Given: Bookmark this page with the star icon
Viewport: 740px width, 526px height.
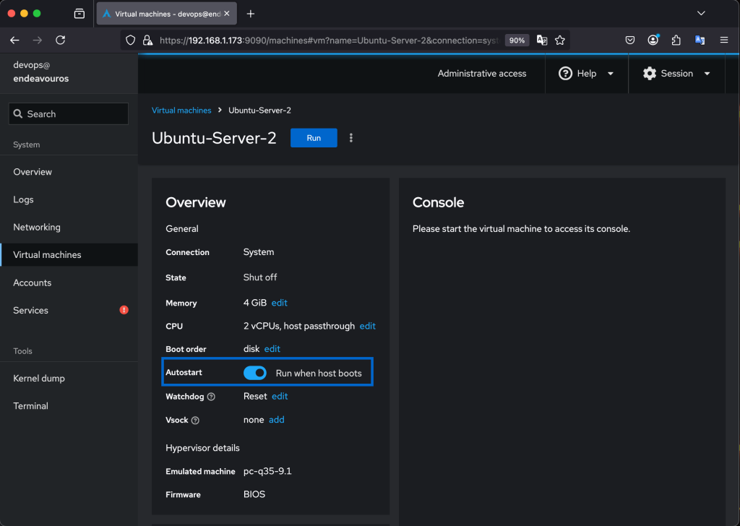Looking at the screenshot, I should (559, 40).
